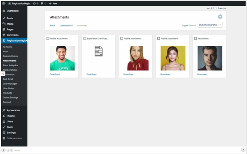Tick the Experience Certificate checkbox

[x=85, y=38]
